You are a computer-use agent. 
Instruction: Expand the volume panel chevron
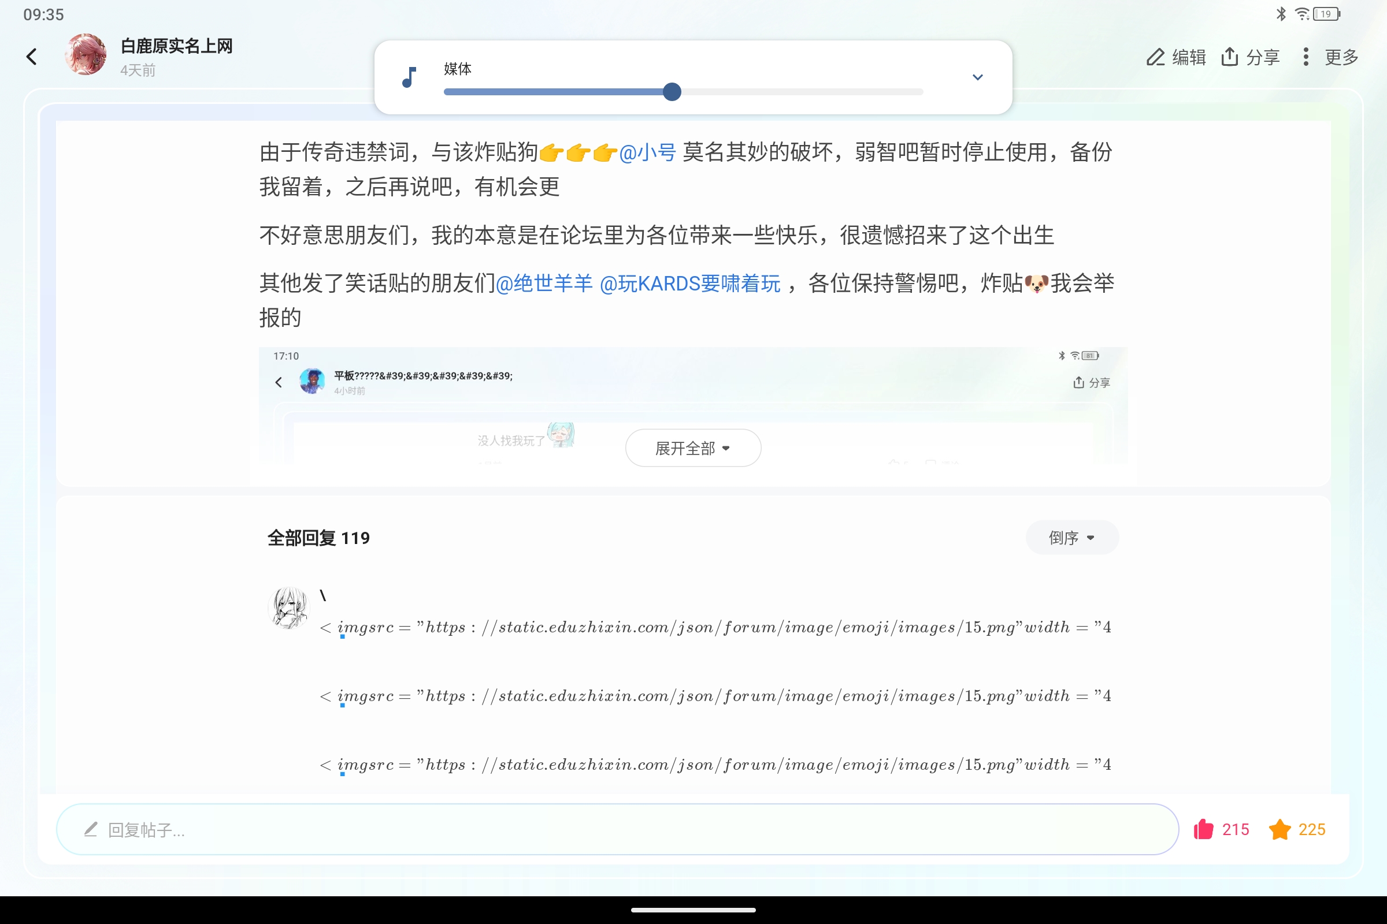978,77
